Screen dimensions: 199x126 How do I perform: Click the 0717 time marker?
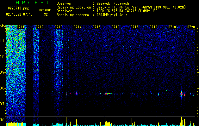(134, 27)
